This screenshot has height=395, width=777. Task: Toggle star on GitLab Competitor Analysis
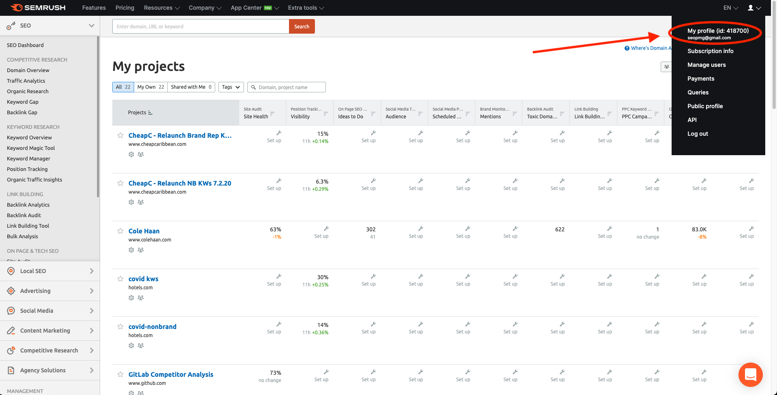[x=120, y=374]
